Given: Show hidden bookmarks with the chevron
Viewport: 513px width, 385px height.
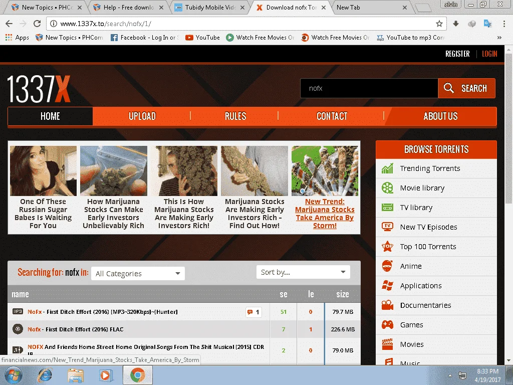Looking at the screenshot, I should [x=499, y=37].
